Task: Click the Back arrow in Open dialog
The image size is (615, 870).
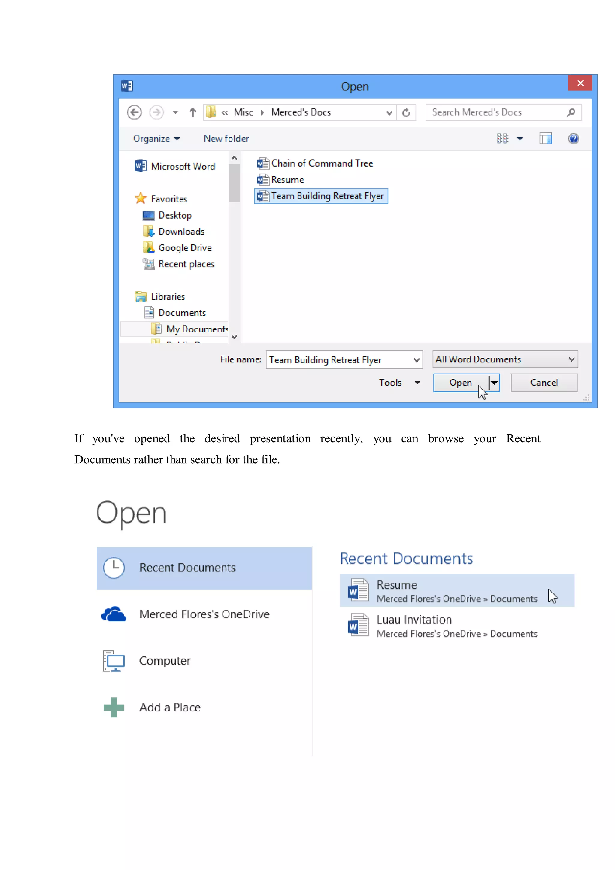Action: (x=134, y=113)
